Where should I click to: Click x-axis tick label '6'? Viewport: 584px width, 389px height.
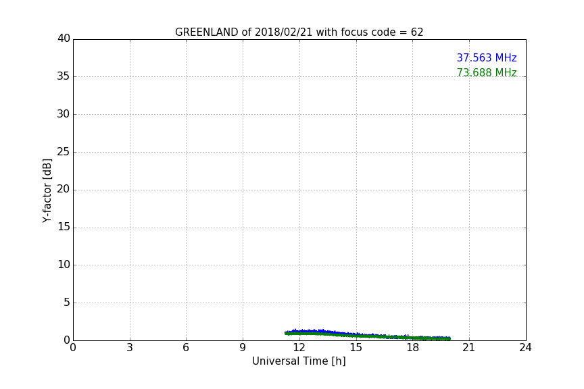186,348
